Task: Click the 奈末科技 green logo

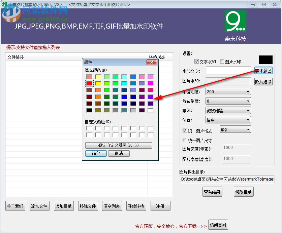Action: point(235,20)
